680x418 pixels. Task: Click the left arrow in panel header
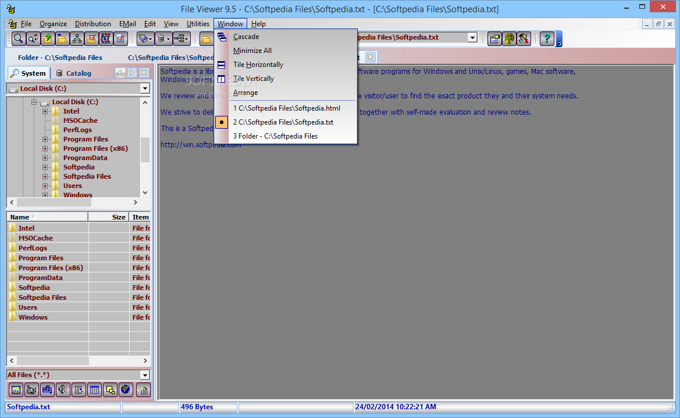[x=120, y=73]
